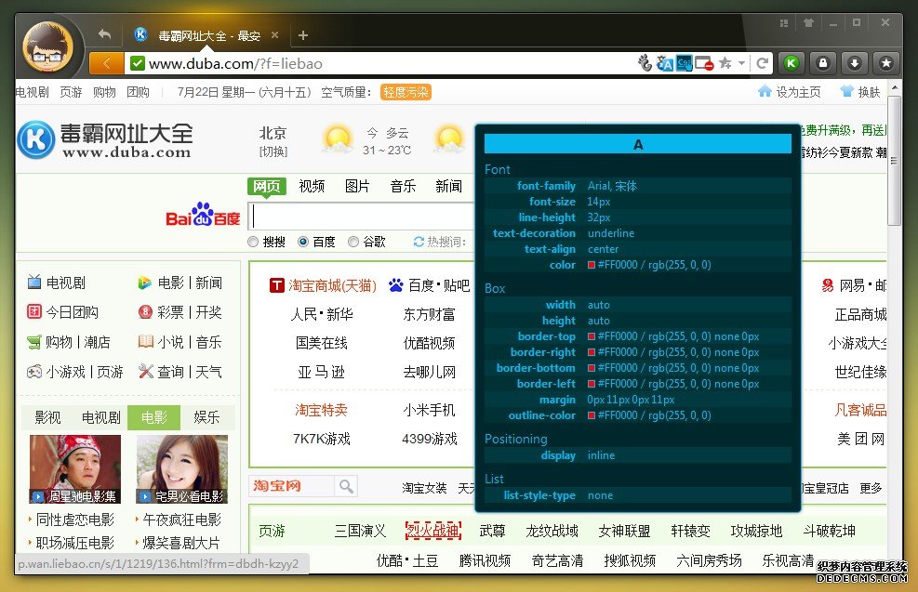Select the 视频 search tab
This screenshot has width=918, height=592.
(312, 186)
